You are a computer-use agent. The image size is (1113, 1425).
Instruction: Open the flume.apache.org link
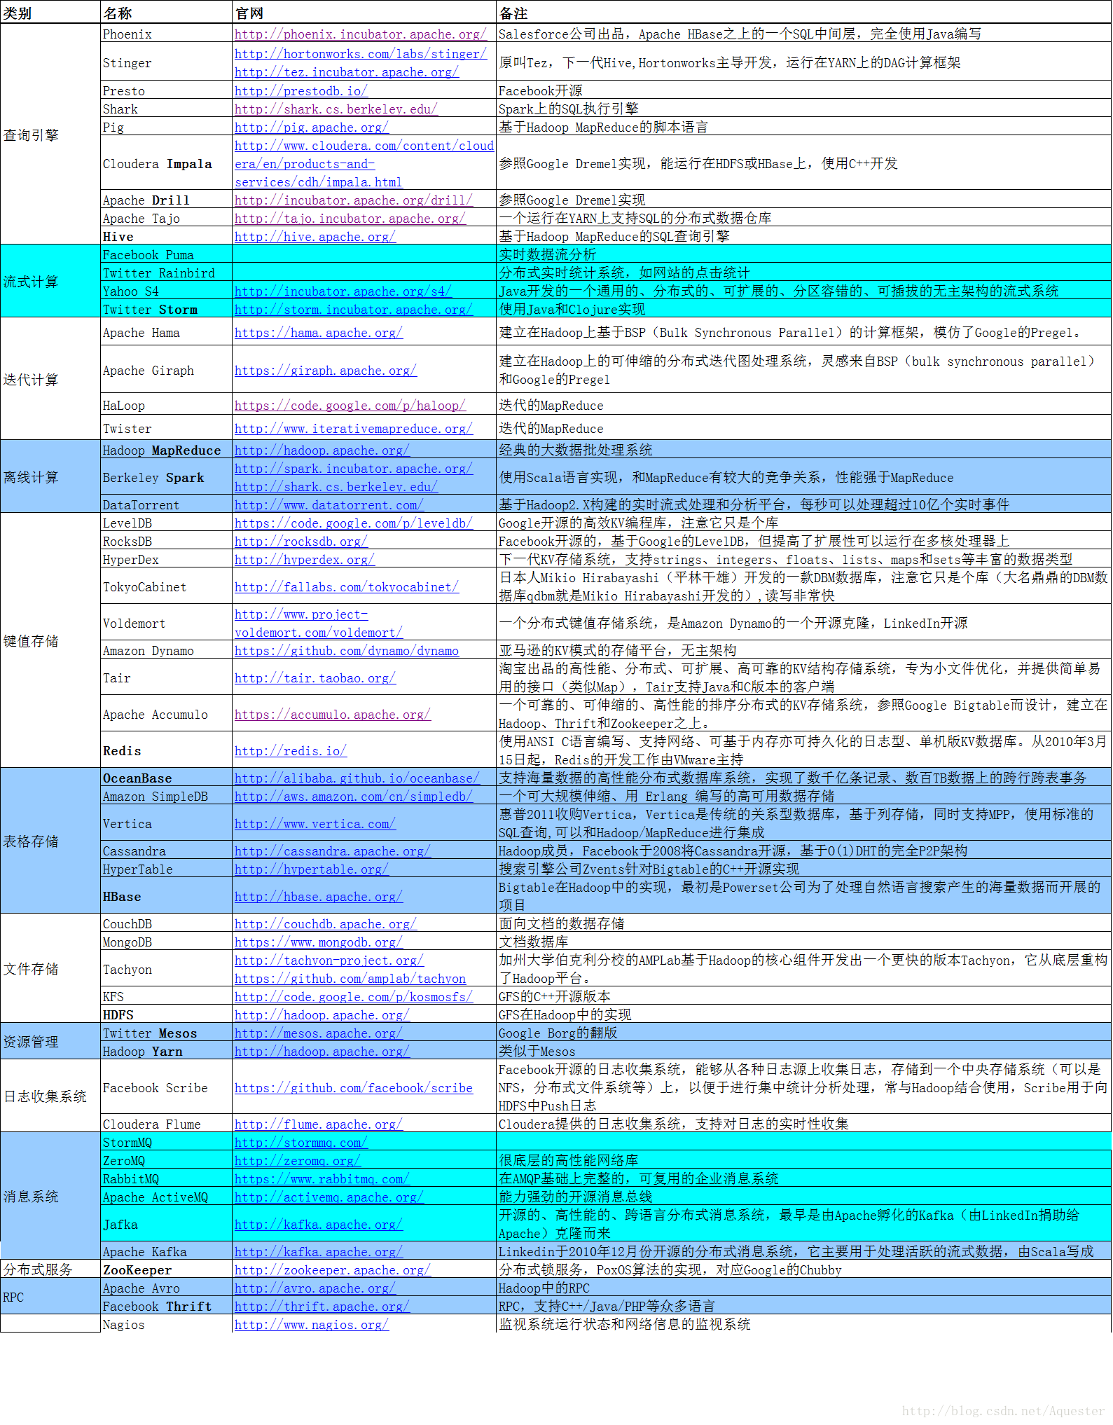(318, 1124)
